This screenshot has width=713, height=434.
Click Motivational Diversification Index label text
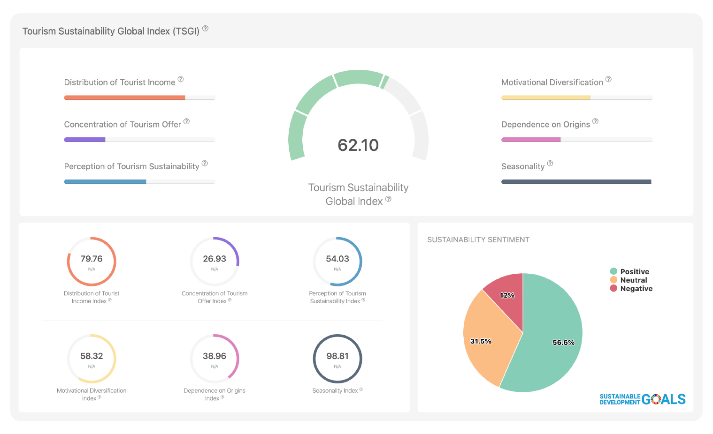[x=92, y=394]
